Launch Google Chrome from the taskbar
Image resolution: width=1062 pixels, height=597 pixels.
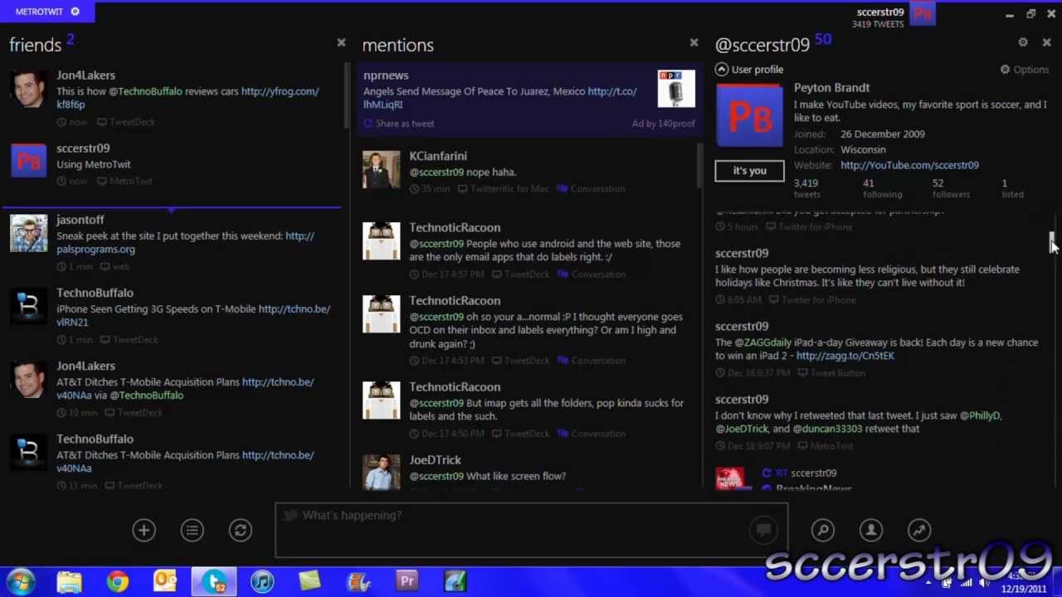click(117, 581)
